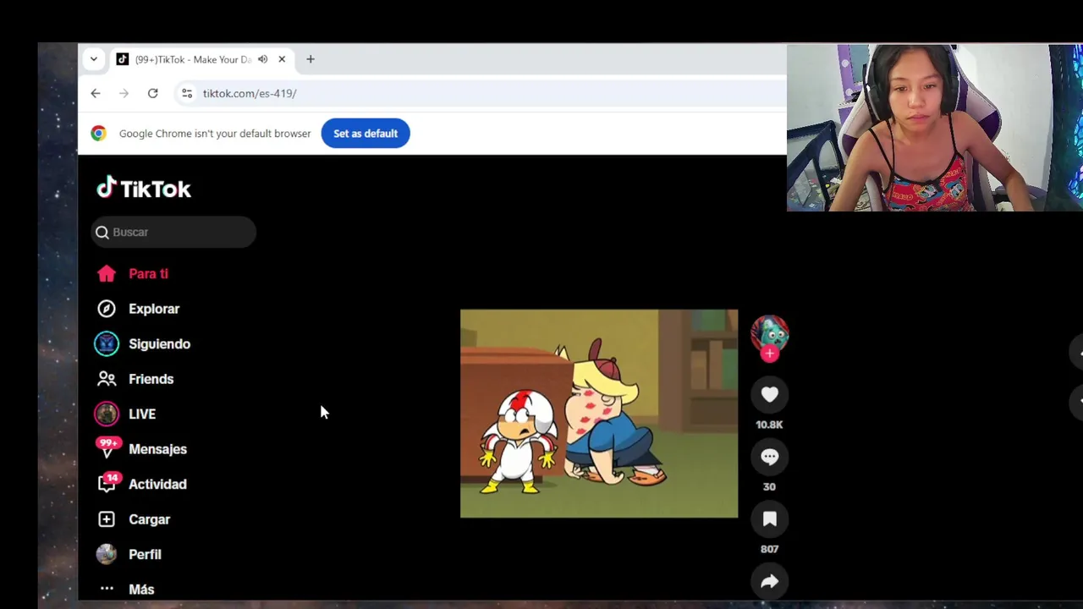Close the TikTok tab
Image resolution: width=1083 pixels, height=609 pixels.
[282, 59]
